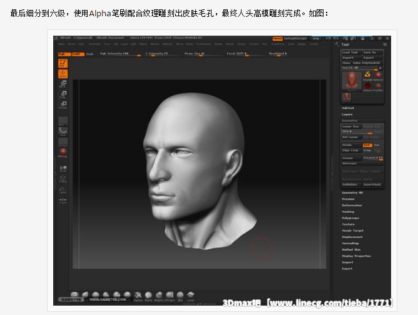Screen dimensions: 418x315
Task: Select the Move transform icon
Action: point(63,84)
